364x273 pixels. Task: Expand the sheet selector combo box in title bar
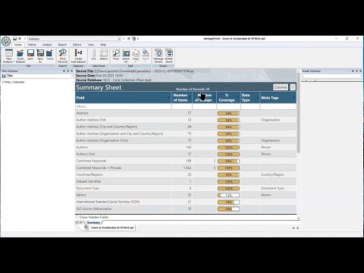click(x=119, y=39)
